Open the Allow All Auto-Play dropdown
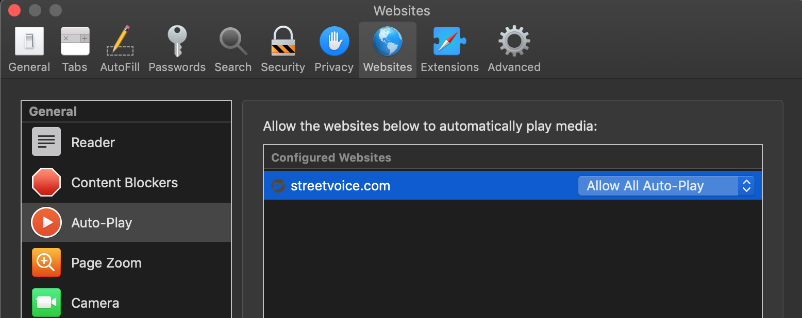 (x=666, y=186)
